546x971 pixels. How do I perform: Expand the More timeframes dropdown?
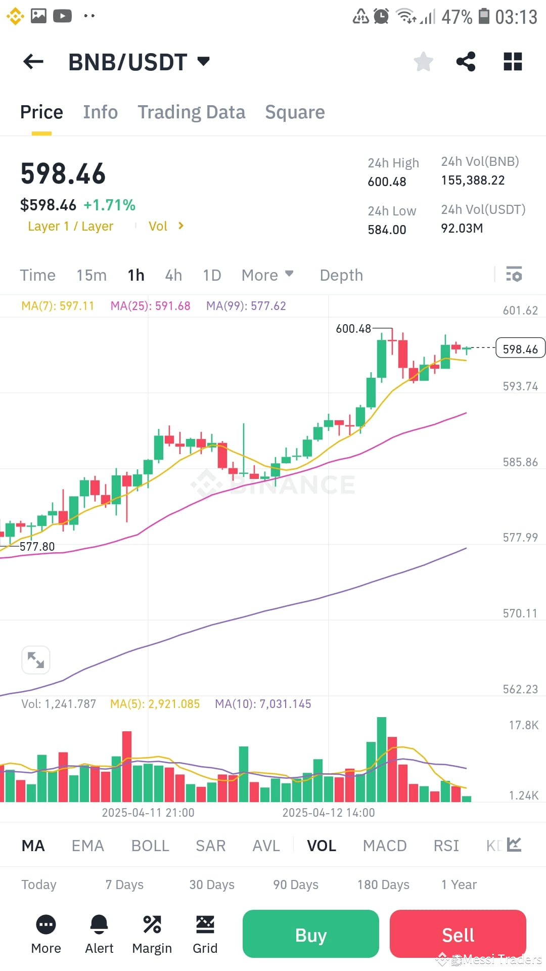click(x=267, y=275)
